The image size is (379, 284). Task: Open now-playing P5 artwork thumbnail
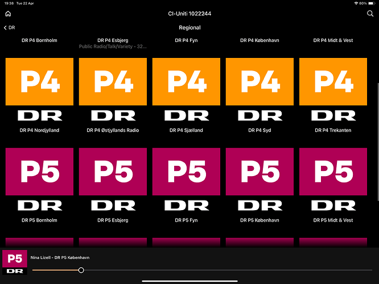point(15,262)
